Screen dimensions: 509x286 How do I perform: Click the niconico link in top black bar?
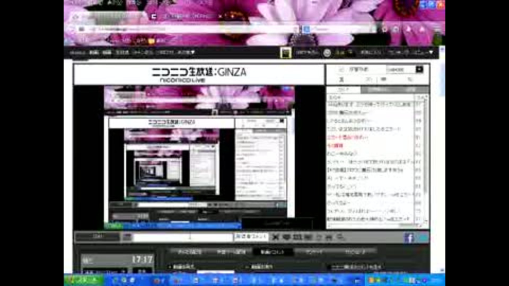click(77, 52)
